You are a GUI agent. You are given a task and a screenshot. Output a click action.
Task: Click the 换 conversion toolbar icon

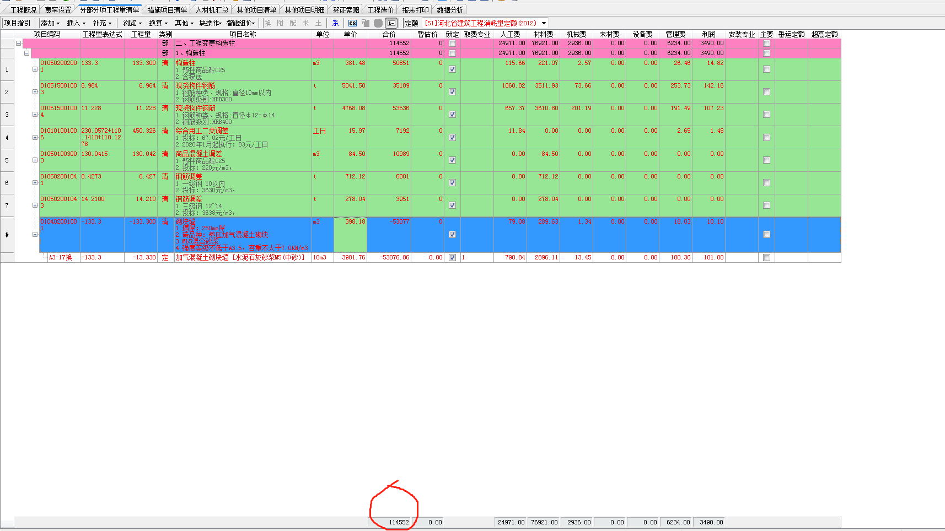(268, 23)
